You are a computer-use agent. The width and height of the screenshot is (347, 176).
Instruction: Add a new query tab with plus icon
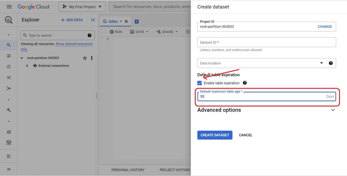pos(137,21)
